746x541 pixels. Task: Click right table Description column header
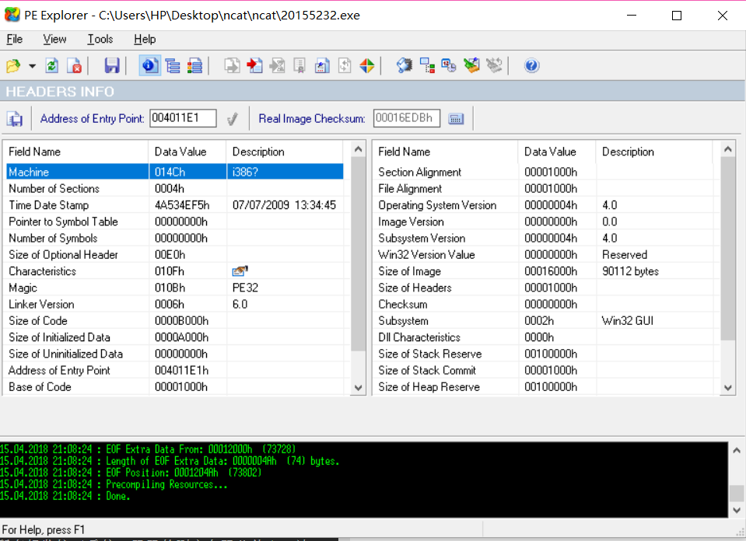point(654,152)
